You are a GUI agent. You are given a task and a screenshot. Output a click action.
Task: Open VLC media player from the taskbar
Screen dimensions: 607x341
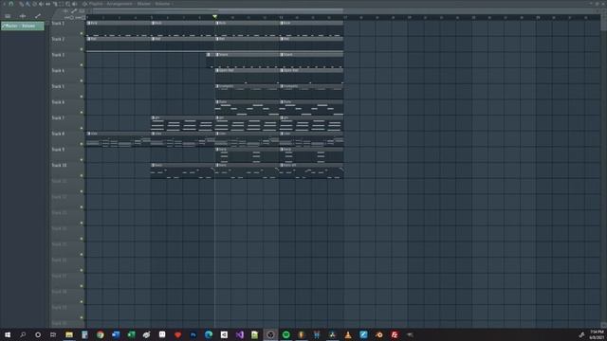pyautogui.click(x=348, y=334)
